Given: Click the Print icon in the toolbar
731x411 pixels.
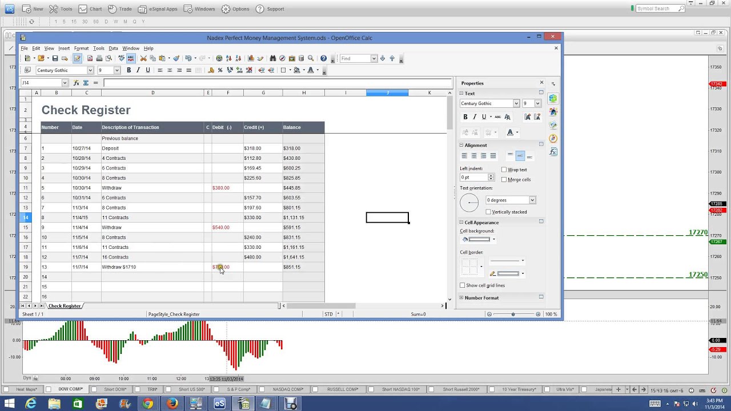Looking at the screenshot, I should [99, 58].
